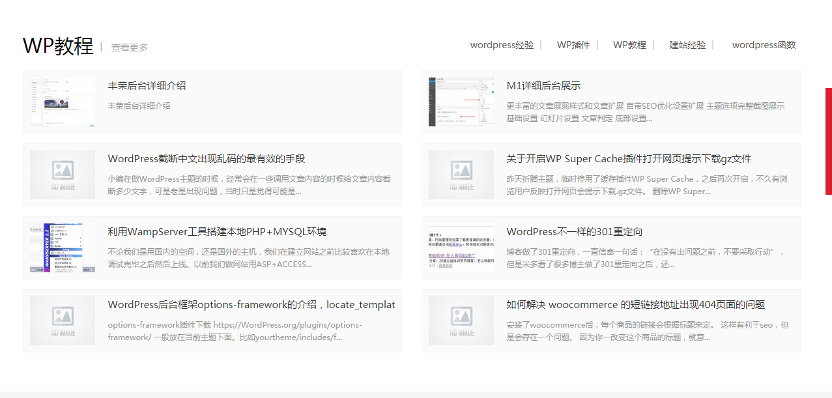
Task: Click the WampServer article thumbnail image
Action: coord(62,248)
